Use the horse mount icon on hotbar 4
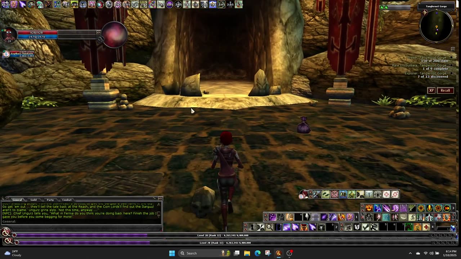The height and width of the screenshot is (259, 461). click(409, 227)
